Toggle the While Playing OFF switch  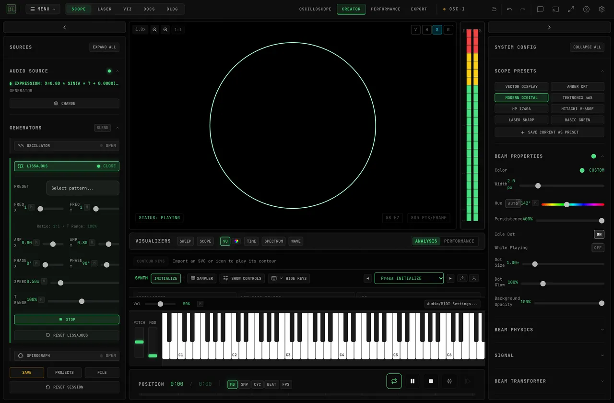(598, 248)
